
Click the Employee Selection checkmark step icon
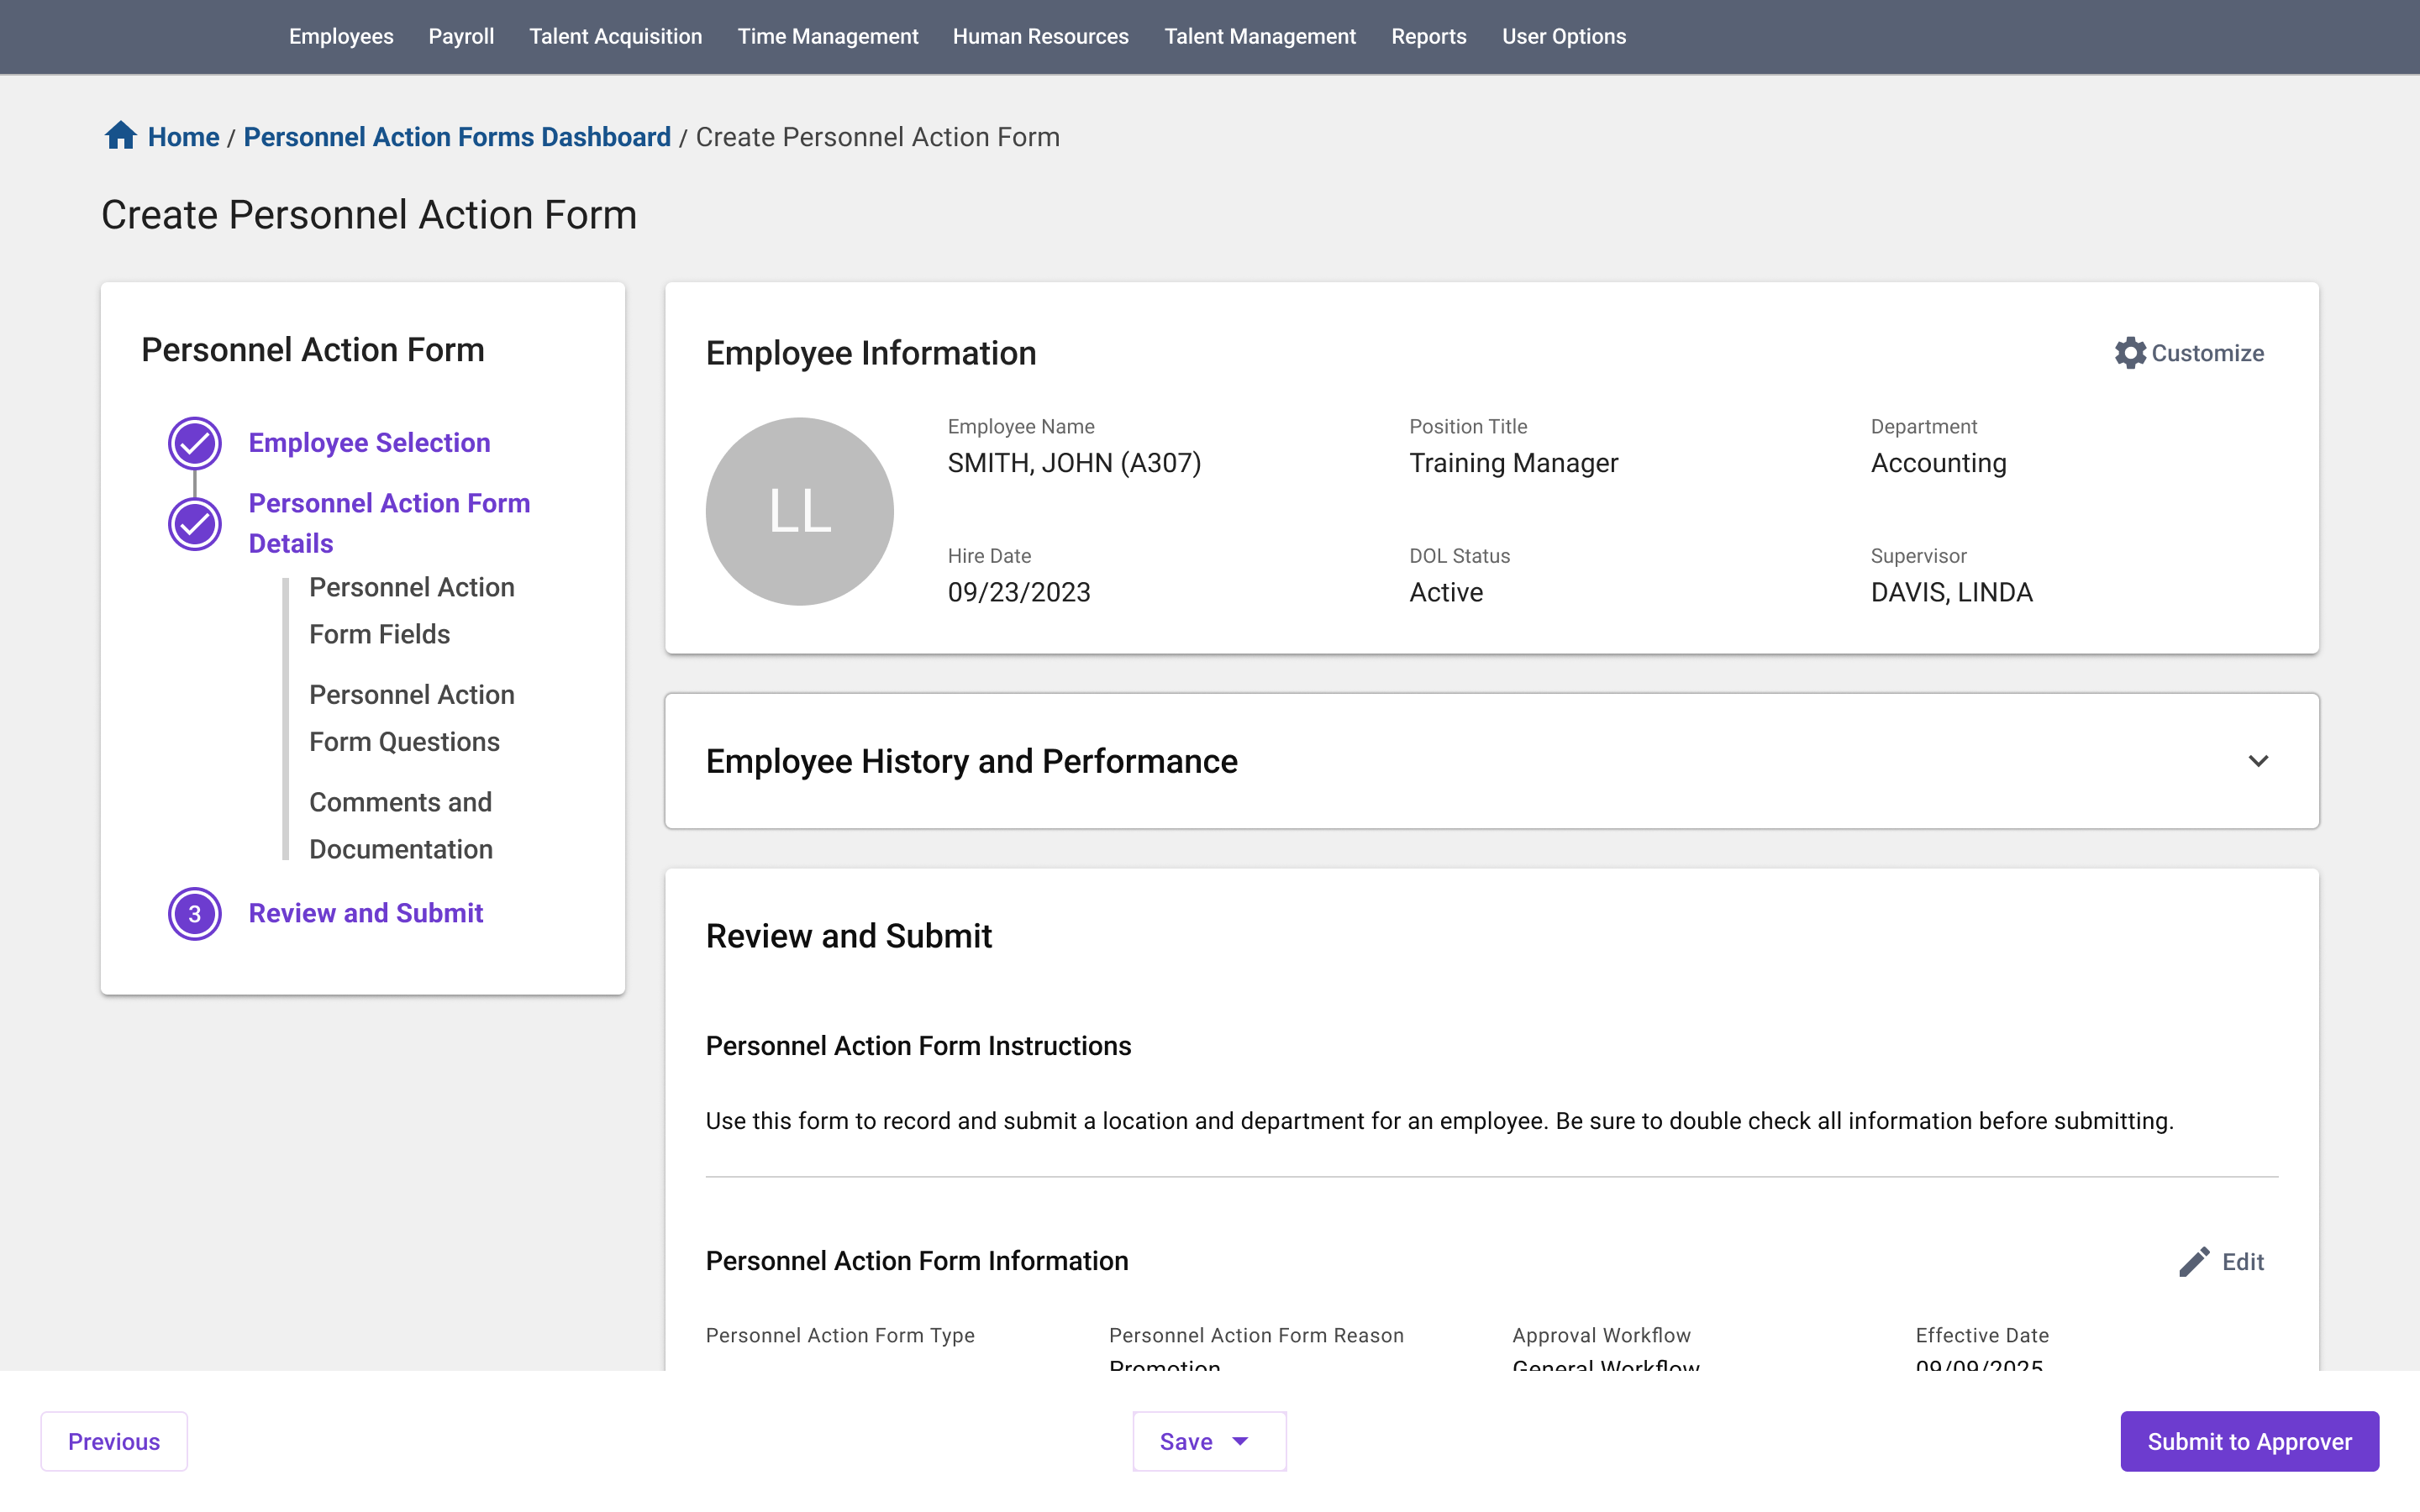[194, 443]
